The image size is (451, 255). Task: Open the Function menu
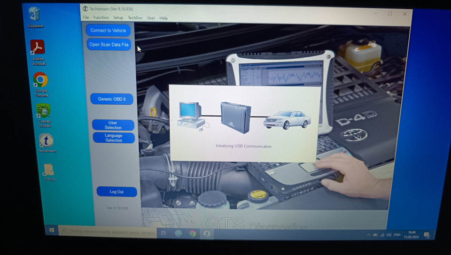tap(101, 17)
